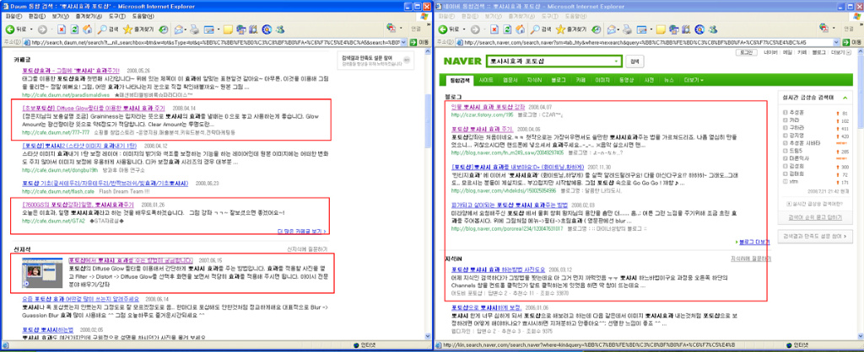Viewport: 864px width, 352px height.
Task: Open the Back history dropdown arrow in Daum window
Action: [x=30, y=29]
